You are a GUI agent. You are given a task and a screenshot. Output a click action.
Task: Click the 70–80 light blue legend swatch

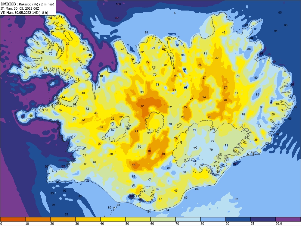tap(188, 219)
